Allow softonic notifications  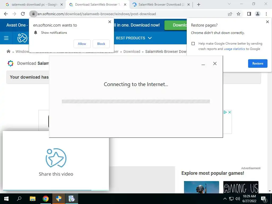[82, 44]
